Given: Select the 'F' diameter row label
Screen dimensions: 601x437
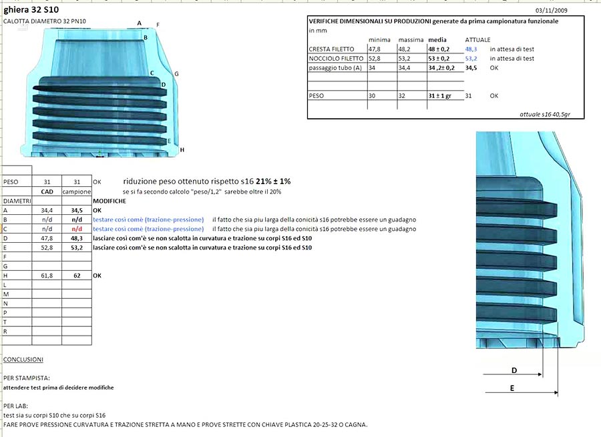Looking at the screenshot, I should tap(17, 257).
